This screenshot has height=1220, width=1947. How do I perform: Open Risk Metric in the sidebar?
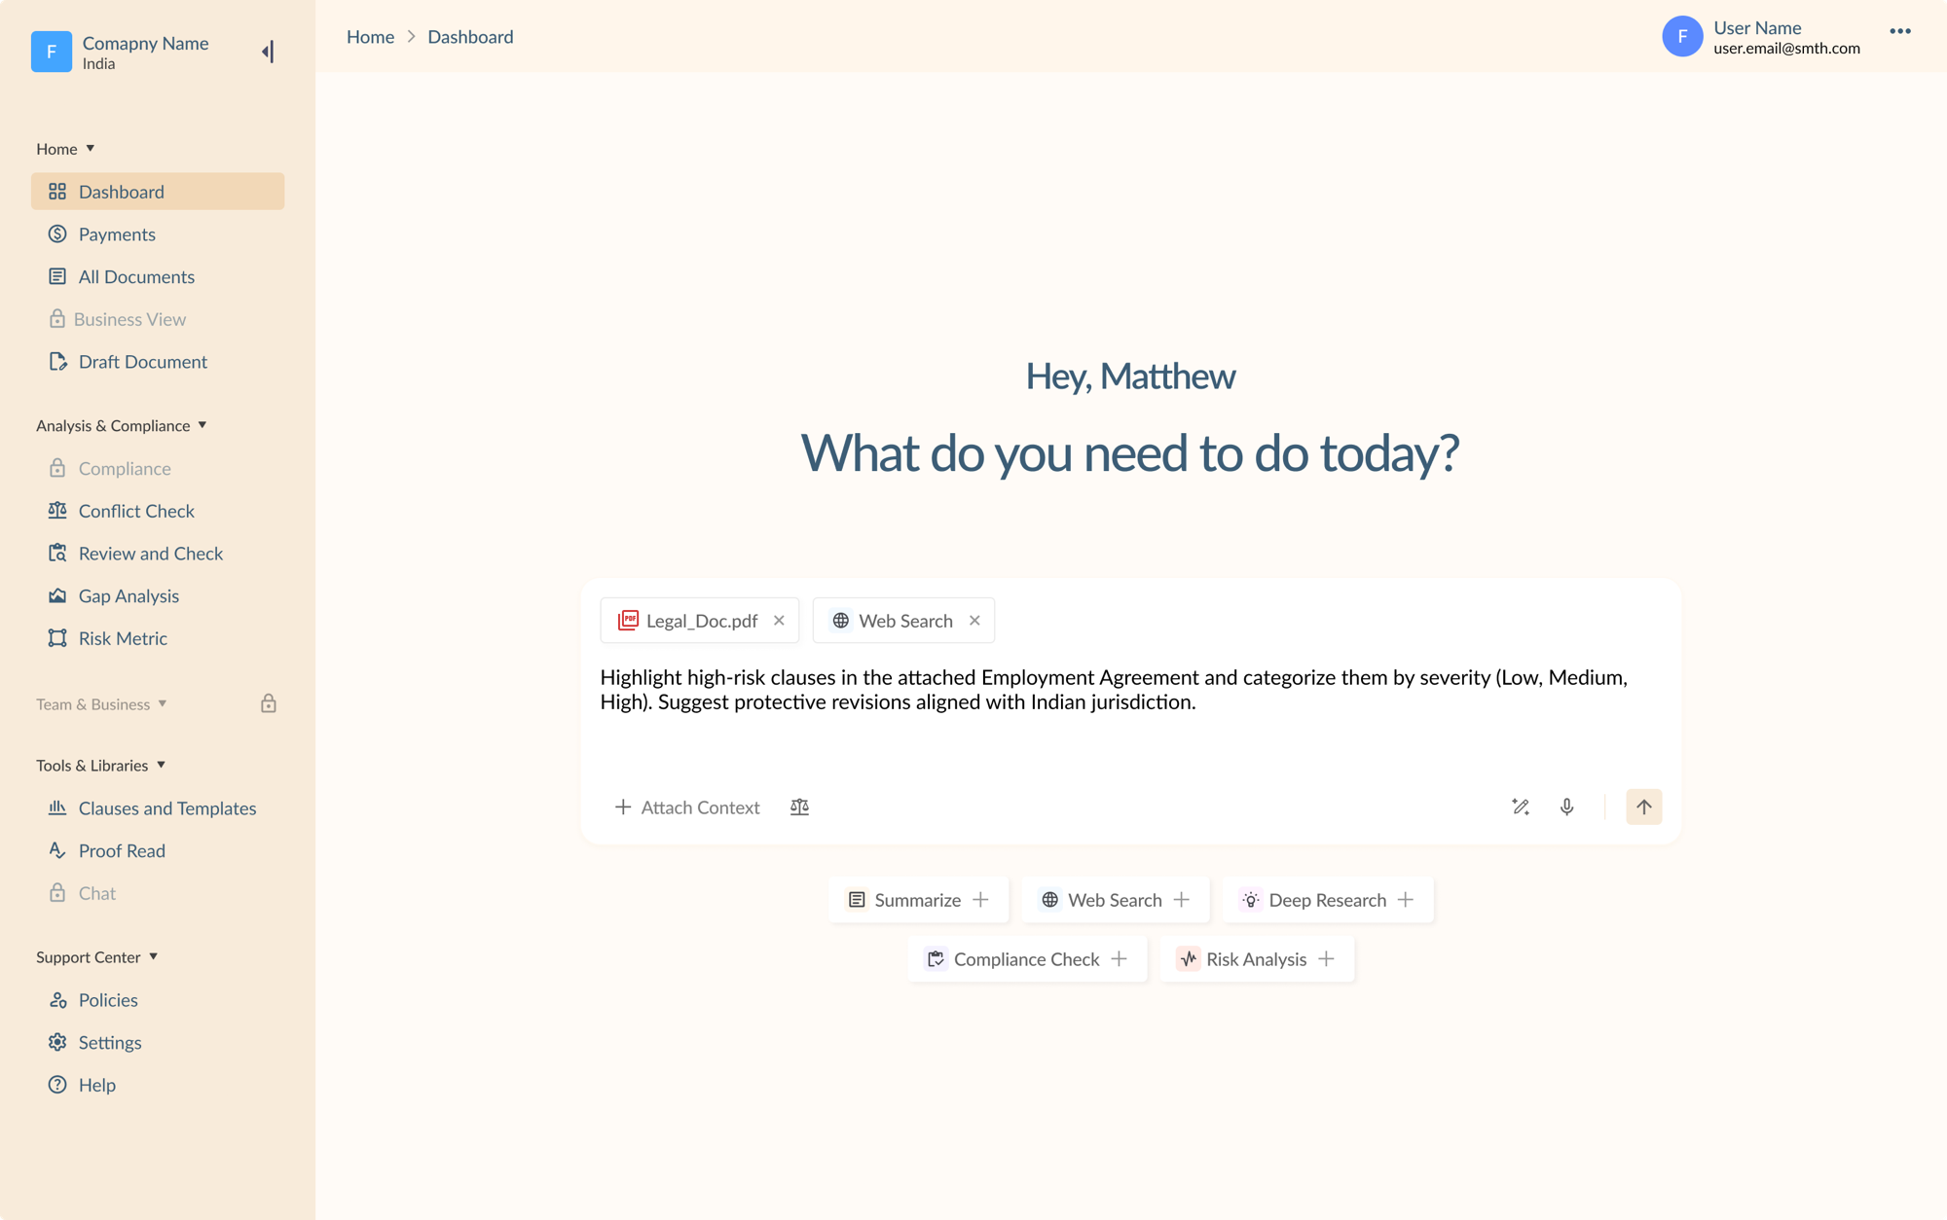coord(158,638)
